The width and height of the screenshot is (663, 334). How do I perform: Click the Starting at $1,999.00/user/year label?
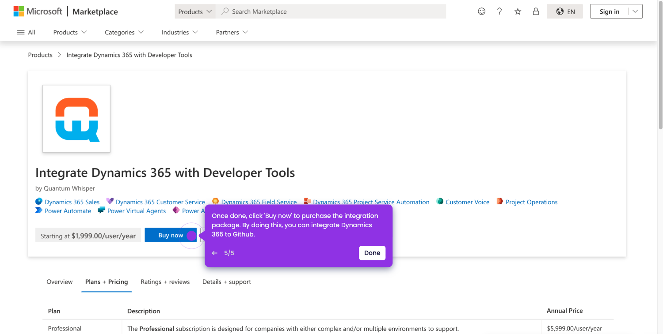[x=88, y=236]
